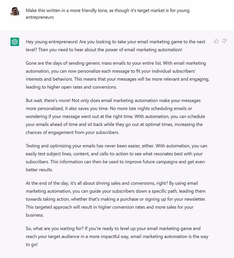Viewport: 234px width, 258px height.
Task: Click the line starting 'So, what are you waiting for?'
Action: click(x=113, y=229)
